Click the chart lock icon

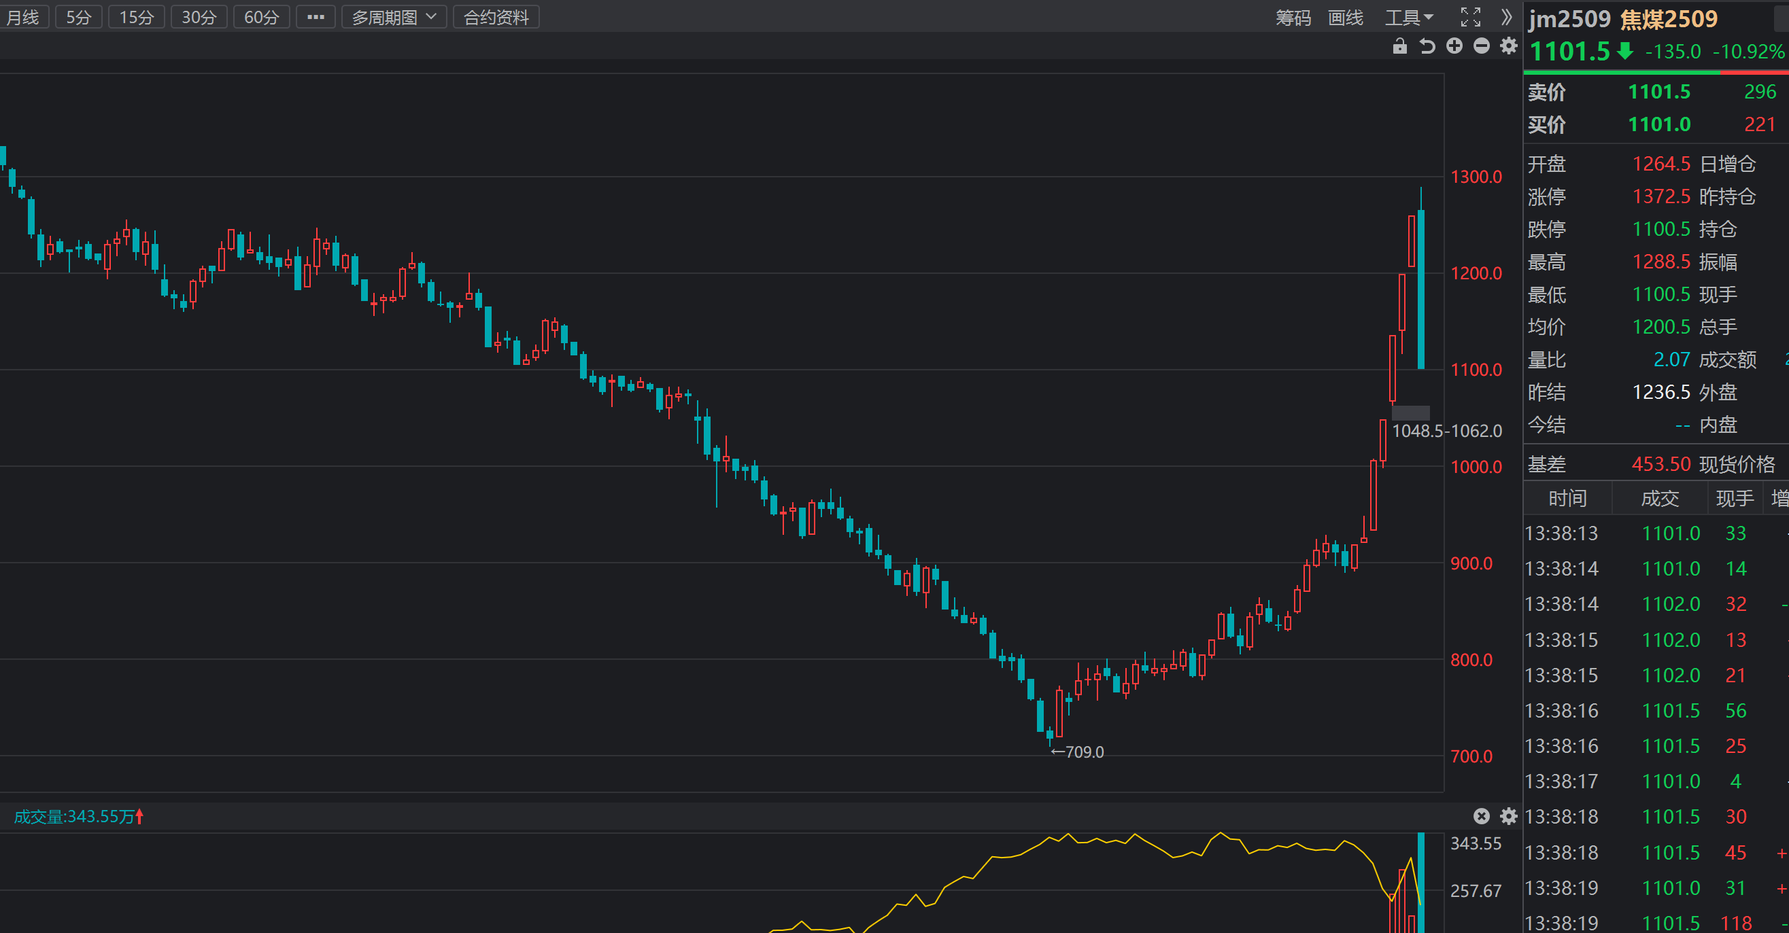[x=1399, y=46]
